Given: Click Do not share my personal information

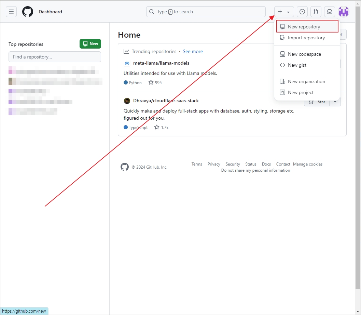Looking at the screenshot, I should (255, 170).
